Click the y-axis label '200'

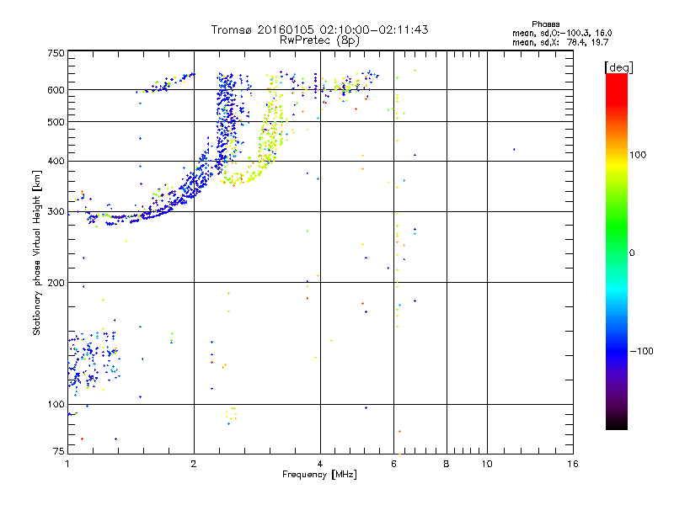(56, 283)
